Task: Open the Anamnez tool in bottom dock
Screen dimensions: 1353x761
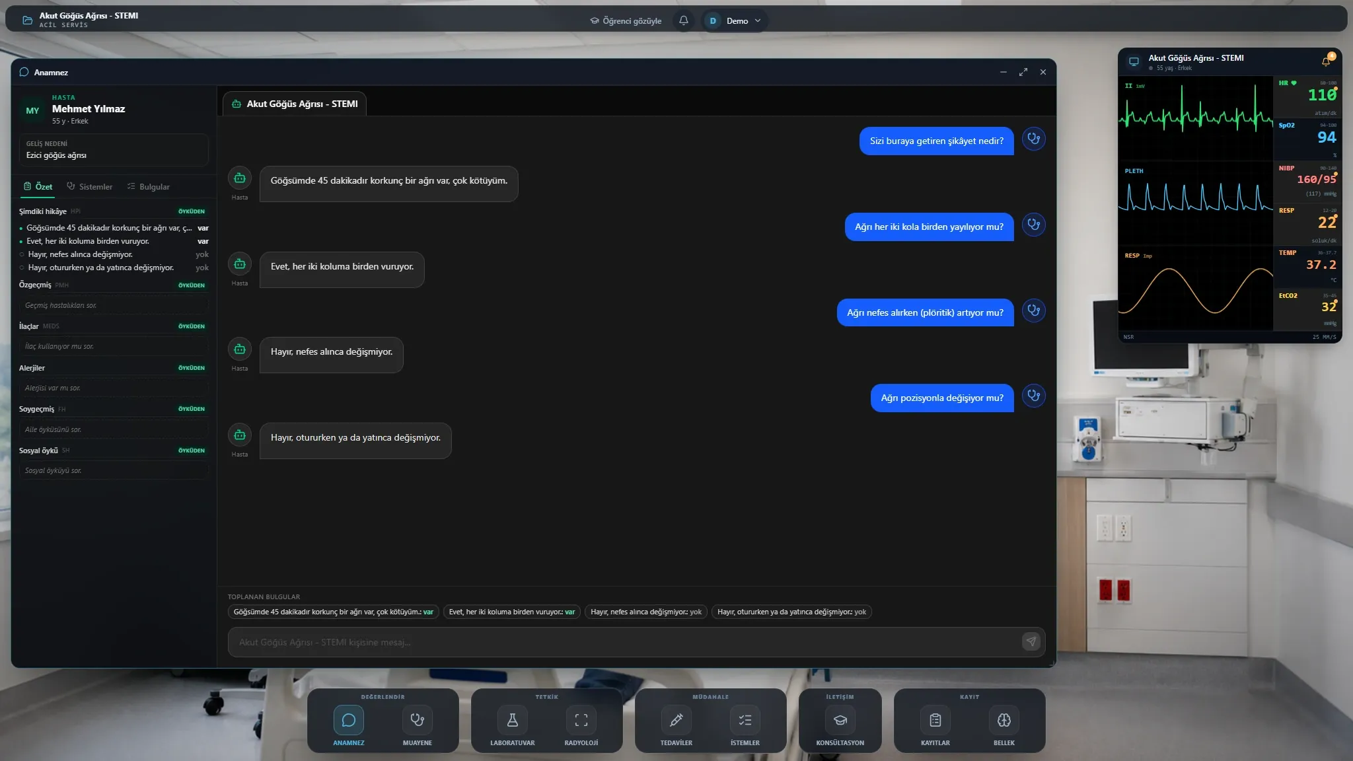Action: point(348,725)
